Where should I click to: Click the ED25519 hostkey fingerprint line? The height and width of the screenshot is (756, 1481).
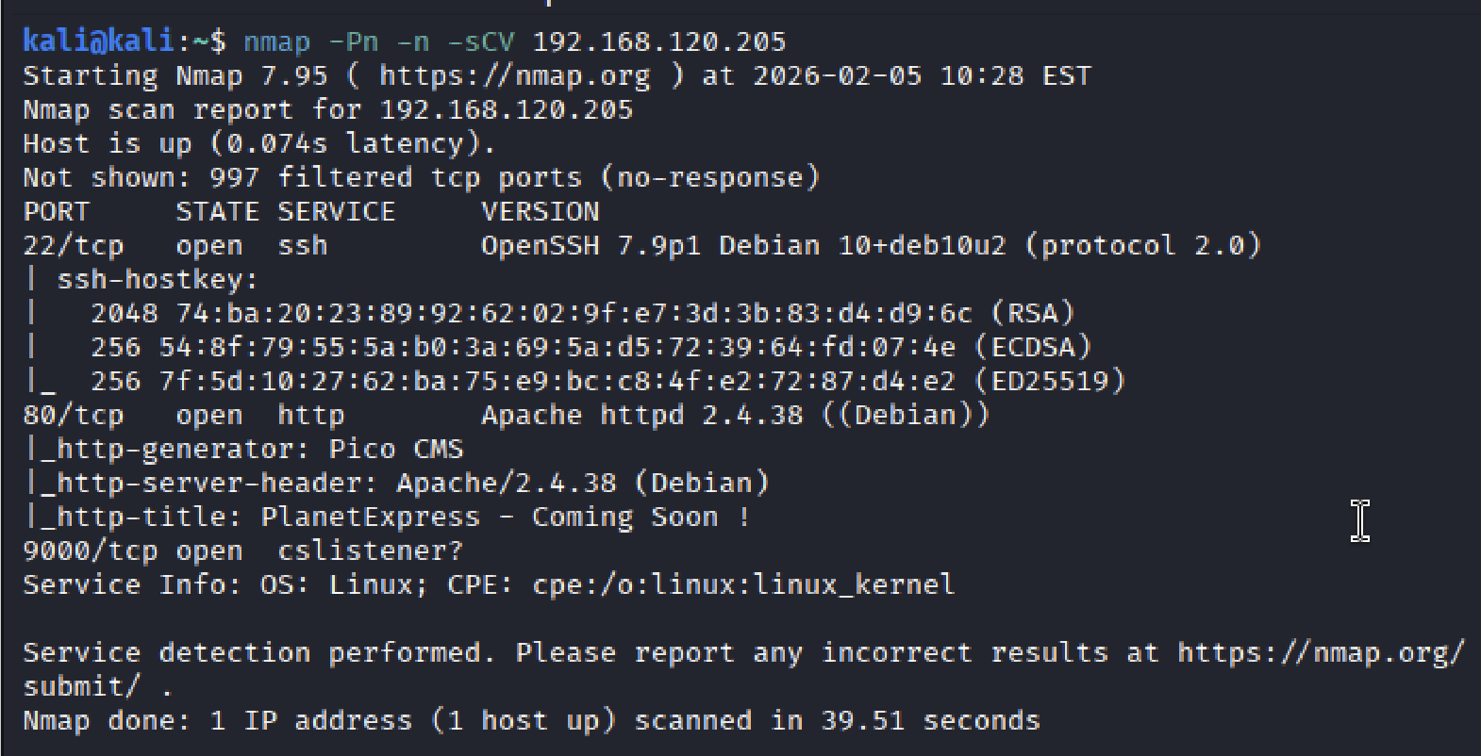pyautogui.click(x=607, y=381)
